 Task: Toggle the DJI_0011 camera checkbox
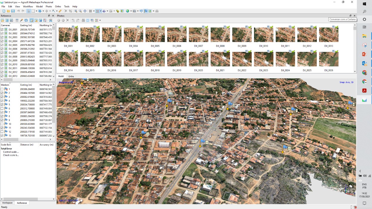pos(2,68)
